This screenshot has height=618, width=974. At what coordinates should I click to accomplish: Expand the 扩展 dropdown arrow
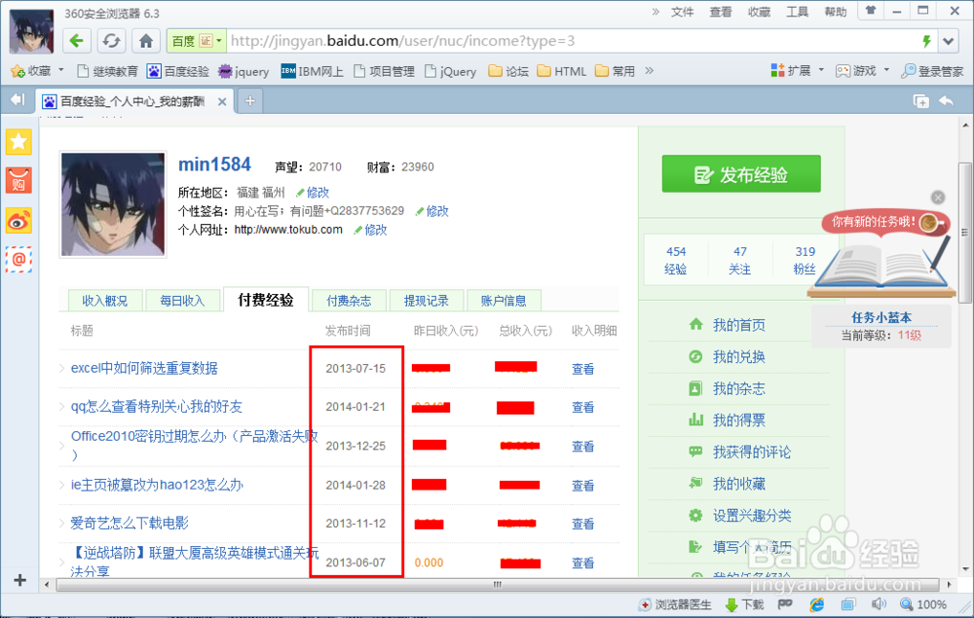click(x=821, y=70)
